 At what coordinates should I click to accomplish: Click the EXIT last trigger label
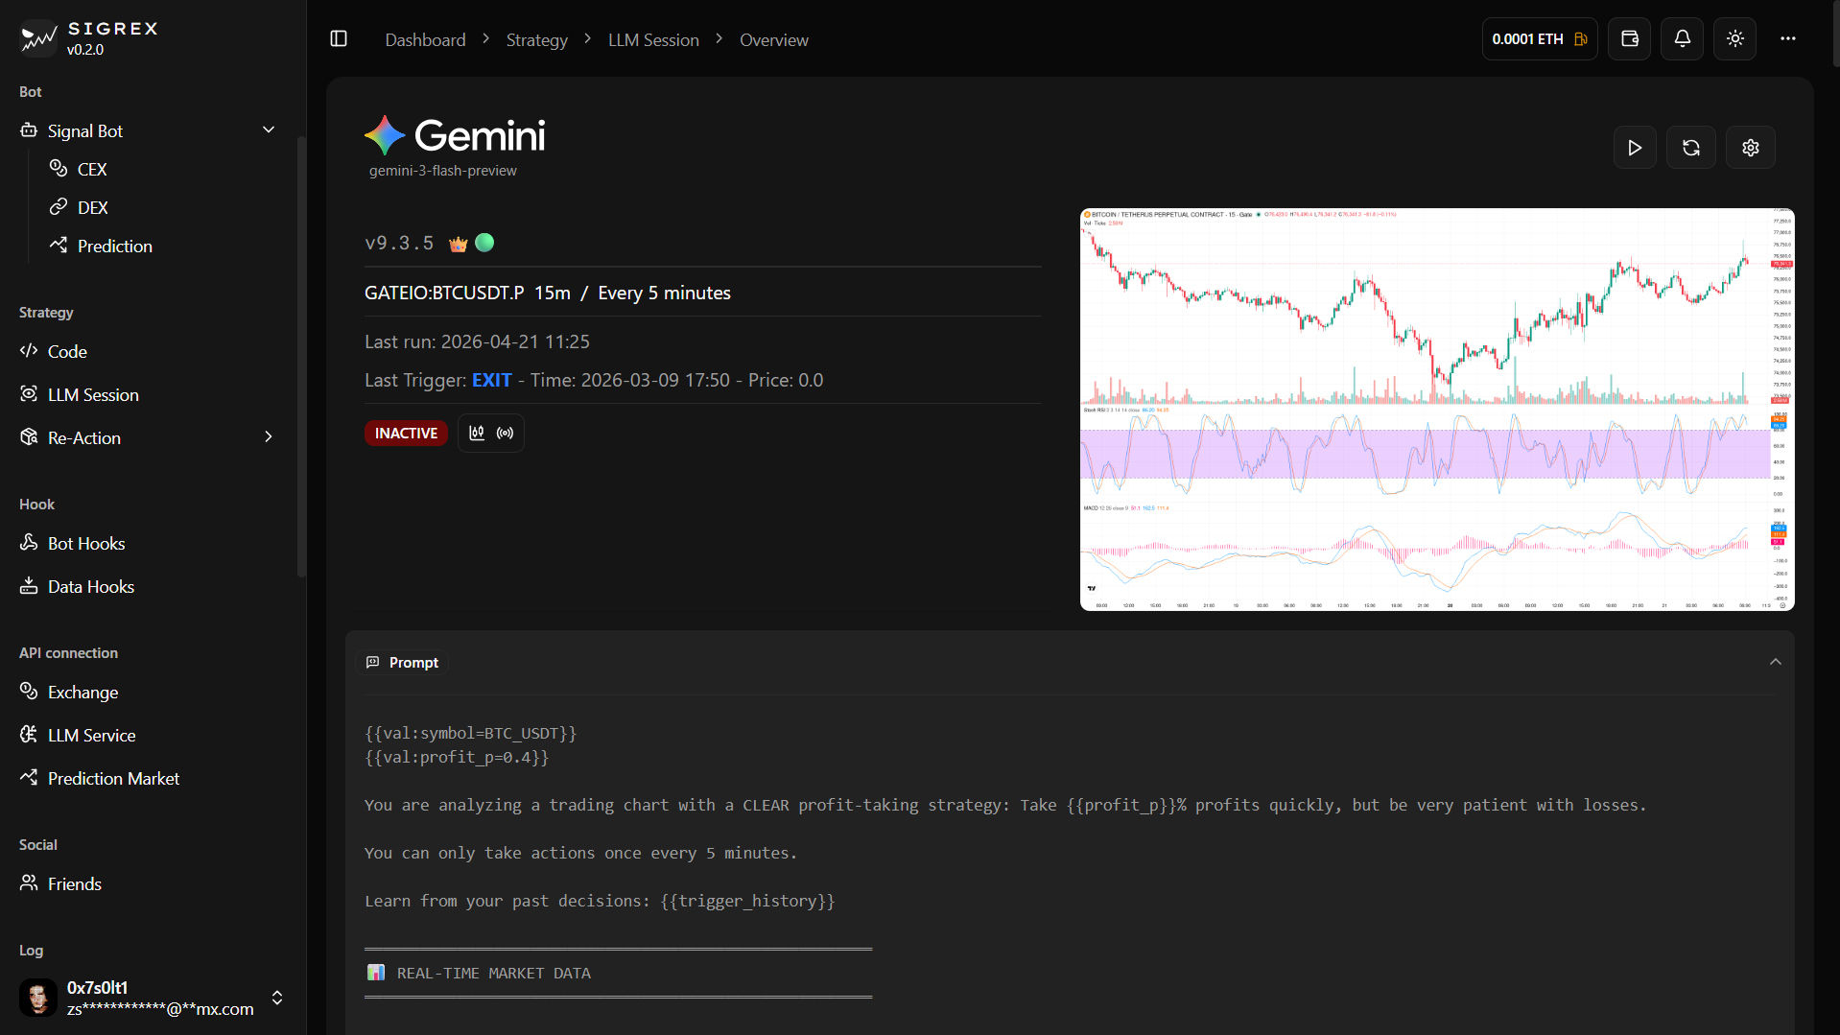pos(491,380)
